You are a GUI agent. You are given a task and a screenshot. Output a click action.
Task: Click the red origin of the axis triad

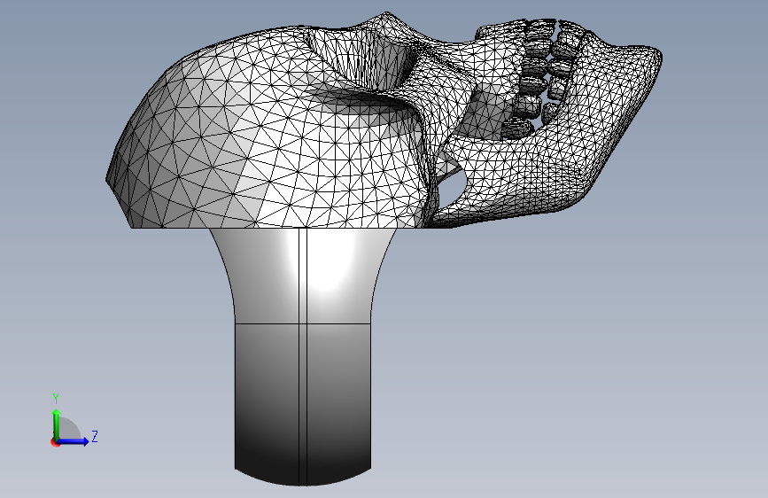(55, 442)
